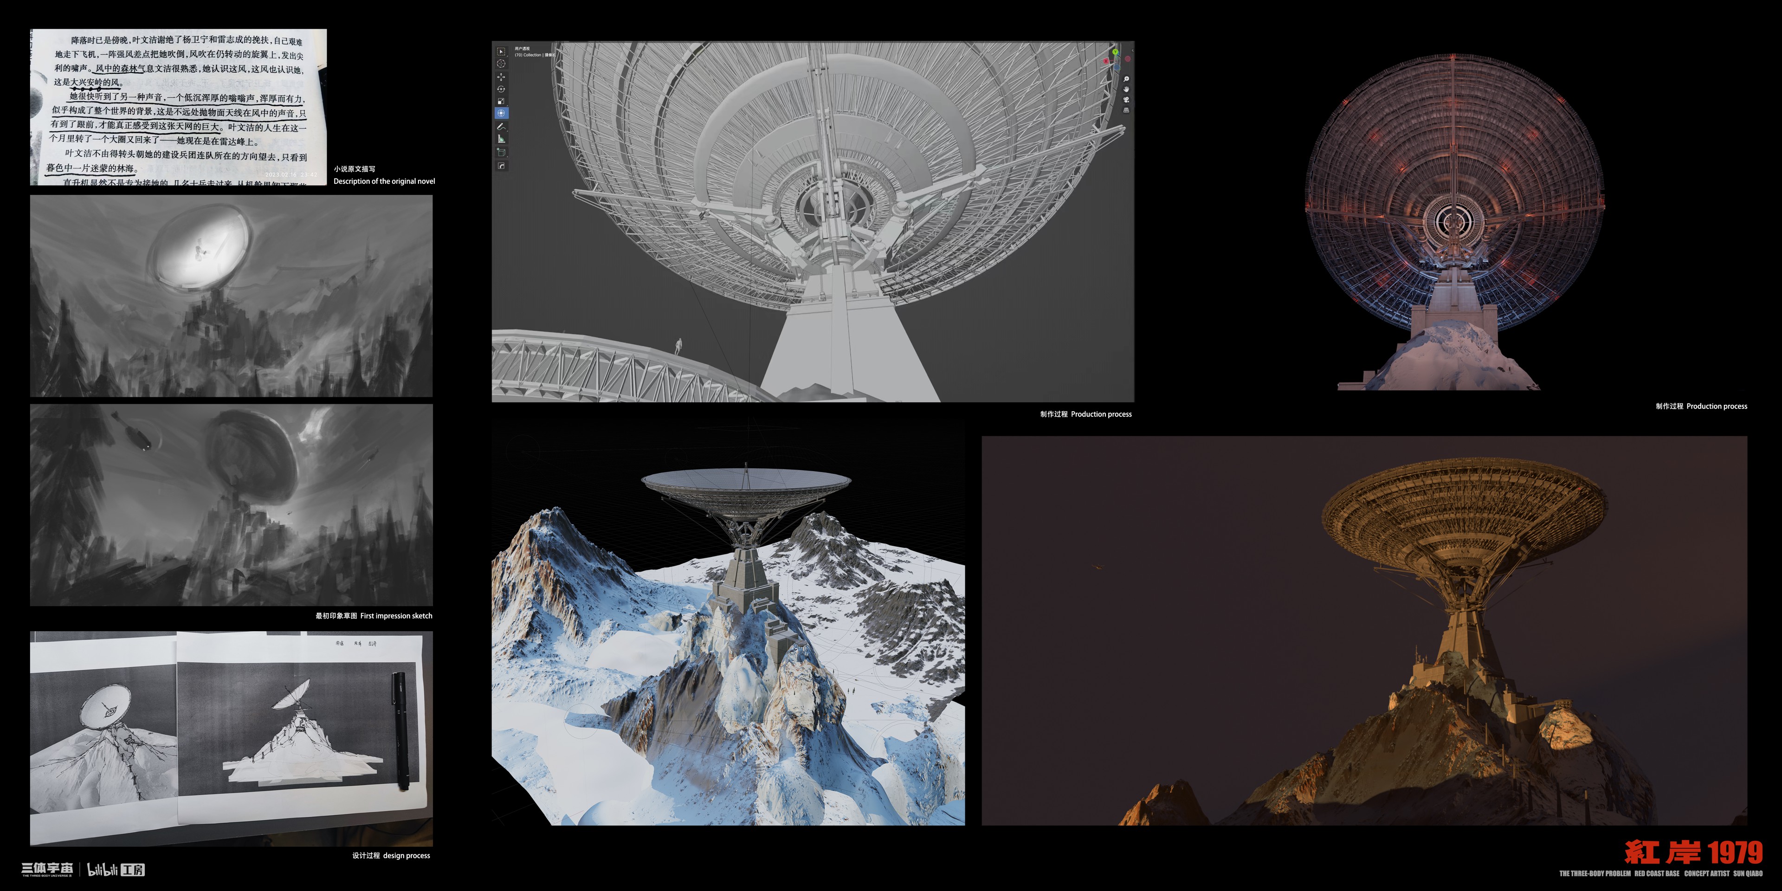Click the highlighted Transform tool
1782x891 pixels.
coord(502,113)
